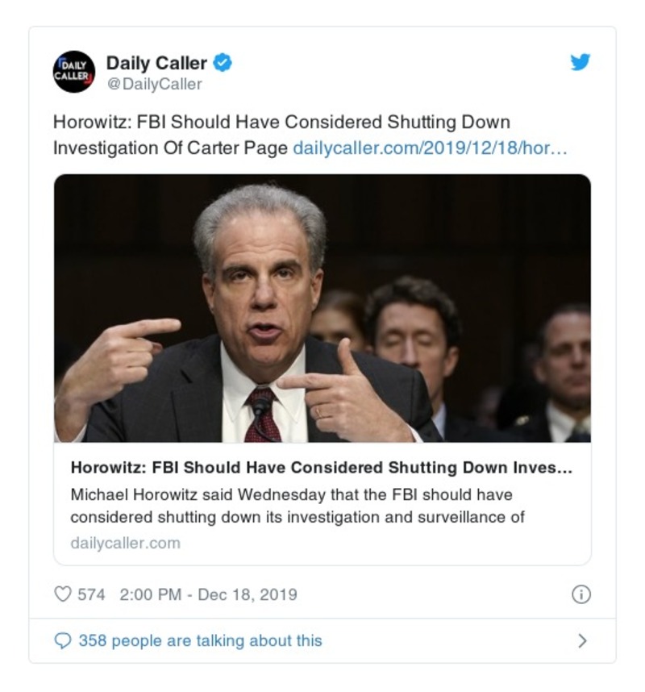
Task: Open the 2:00 PM - Dec 18, 2019 timestamp
Action: coord(208,594)
